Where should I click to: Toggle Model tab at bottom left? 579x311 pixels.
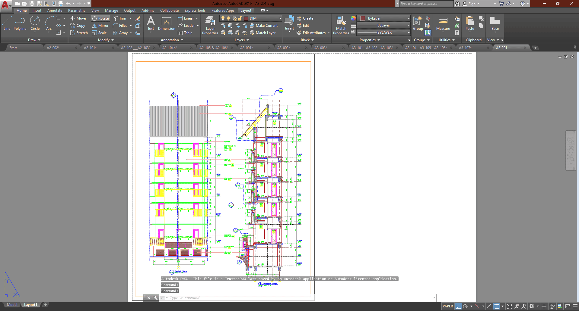pyautogui.click(x=12, y=305)
